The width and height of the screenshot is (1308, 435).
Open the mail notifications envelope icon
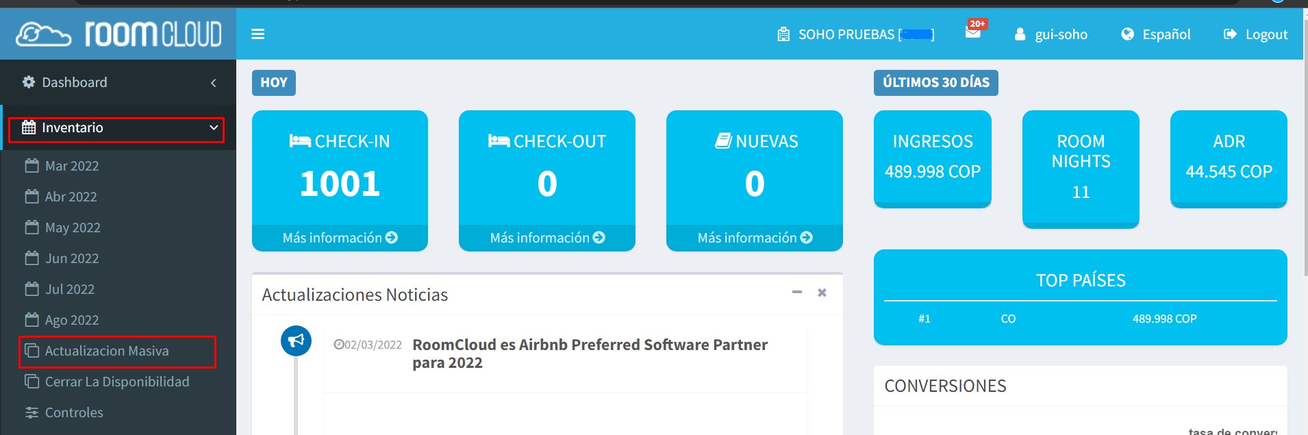coord(972,32)
